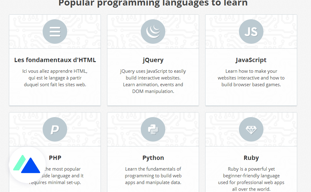
Task: Select the Ruby course title text
Action: click(x=251, y=158)
